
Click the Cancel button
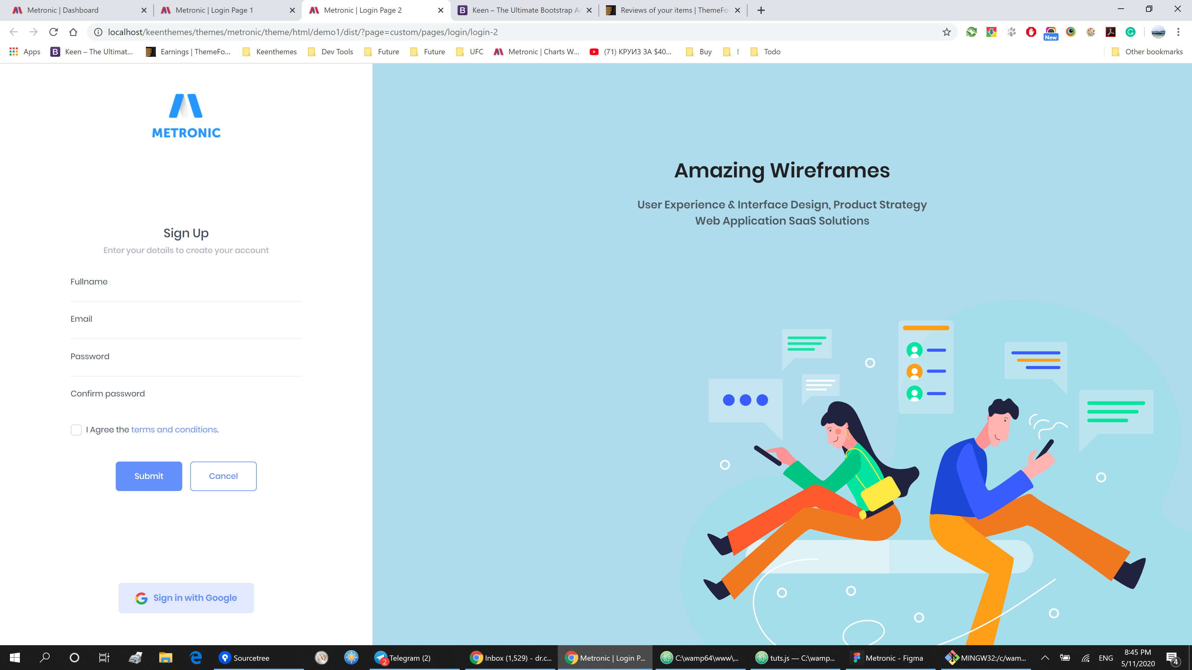coord(223,476)
